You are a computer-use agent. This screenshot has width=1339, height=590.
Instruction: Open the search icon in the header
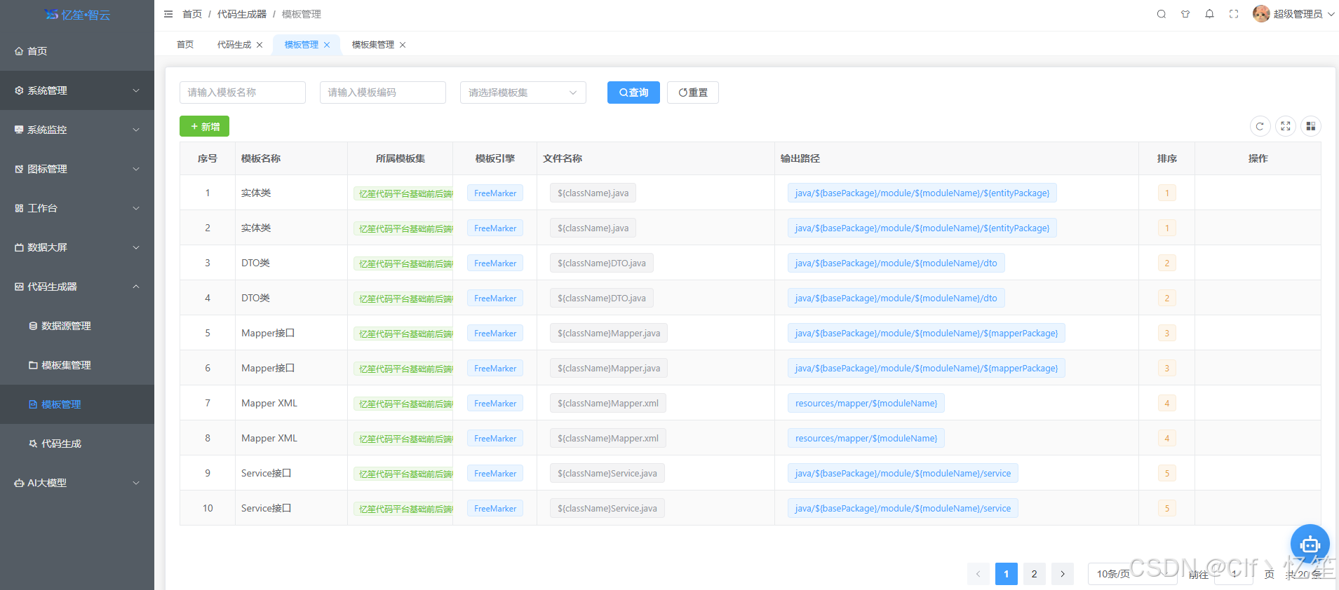[1162, 14]
